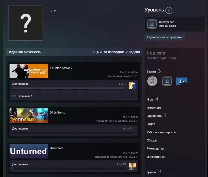Open the Скриншоты 1 sidebar link
208x177 pixels.
click(x=156, y=116)
